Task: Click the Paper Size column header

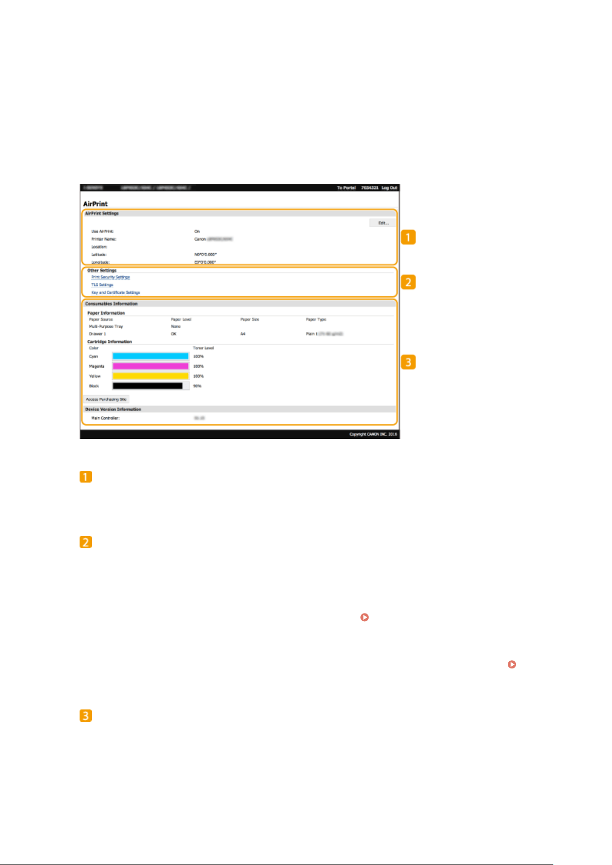Action: [x=250, y=319]
